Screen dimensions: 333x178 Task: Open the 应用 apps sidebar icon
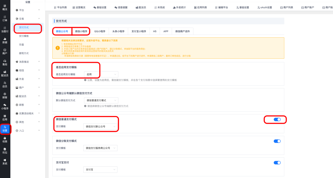[5, 117]
